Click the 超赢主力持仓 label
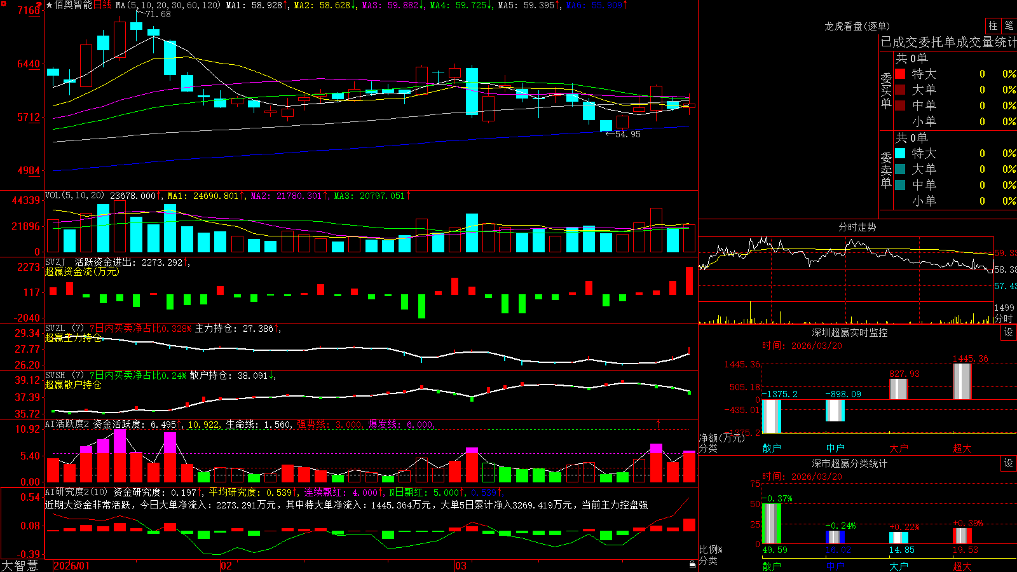The image size is (1017, 572). tap(73, 337)
